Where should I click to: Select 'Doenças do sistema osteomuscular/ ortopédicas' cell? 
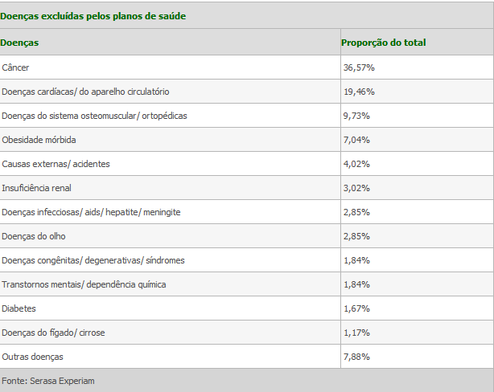pos(94,116)
